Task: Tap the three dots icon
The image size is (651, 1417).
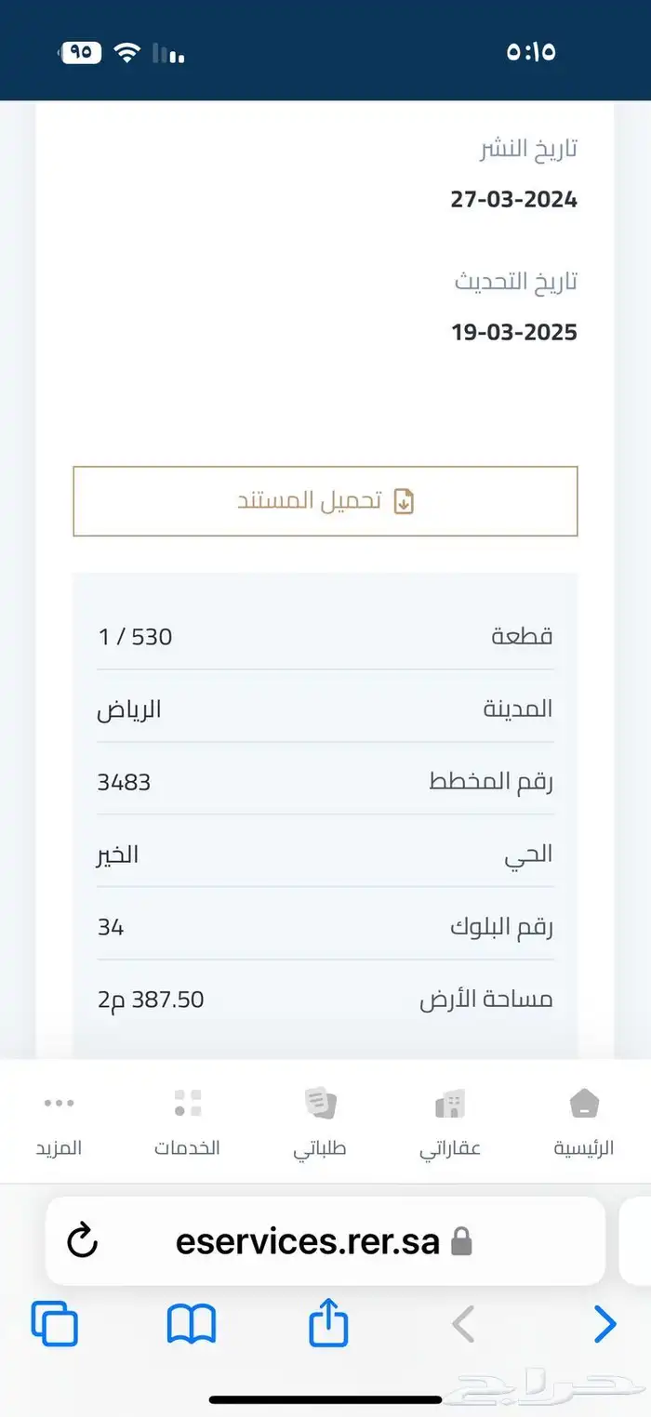Action: [x=59, y=1104]
